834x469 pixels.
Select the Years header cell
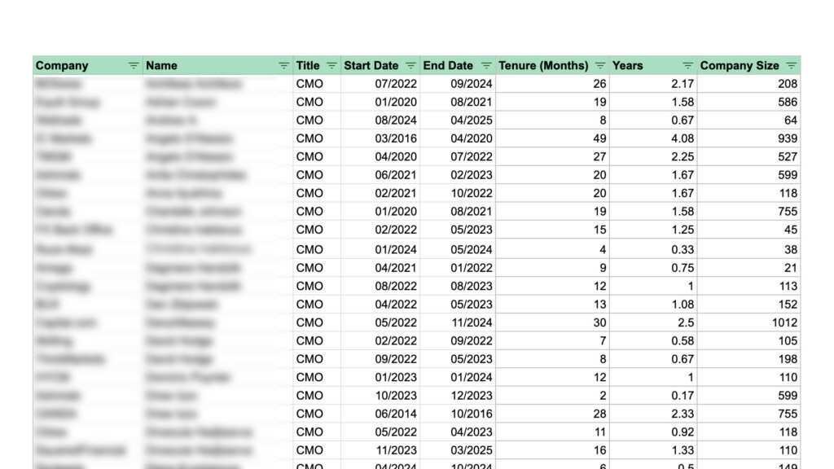pyautogui.click(x=653, y=65)
